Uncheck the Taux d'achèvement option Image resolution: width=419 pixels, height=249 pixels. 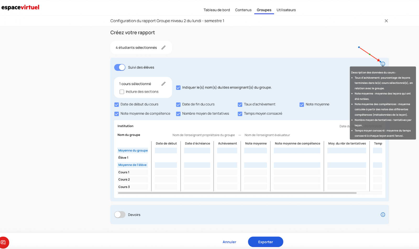pos(240,105)
